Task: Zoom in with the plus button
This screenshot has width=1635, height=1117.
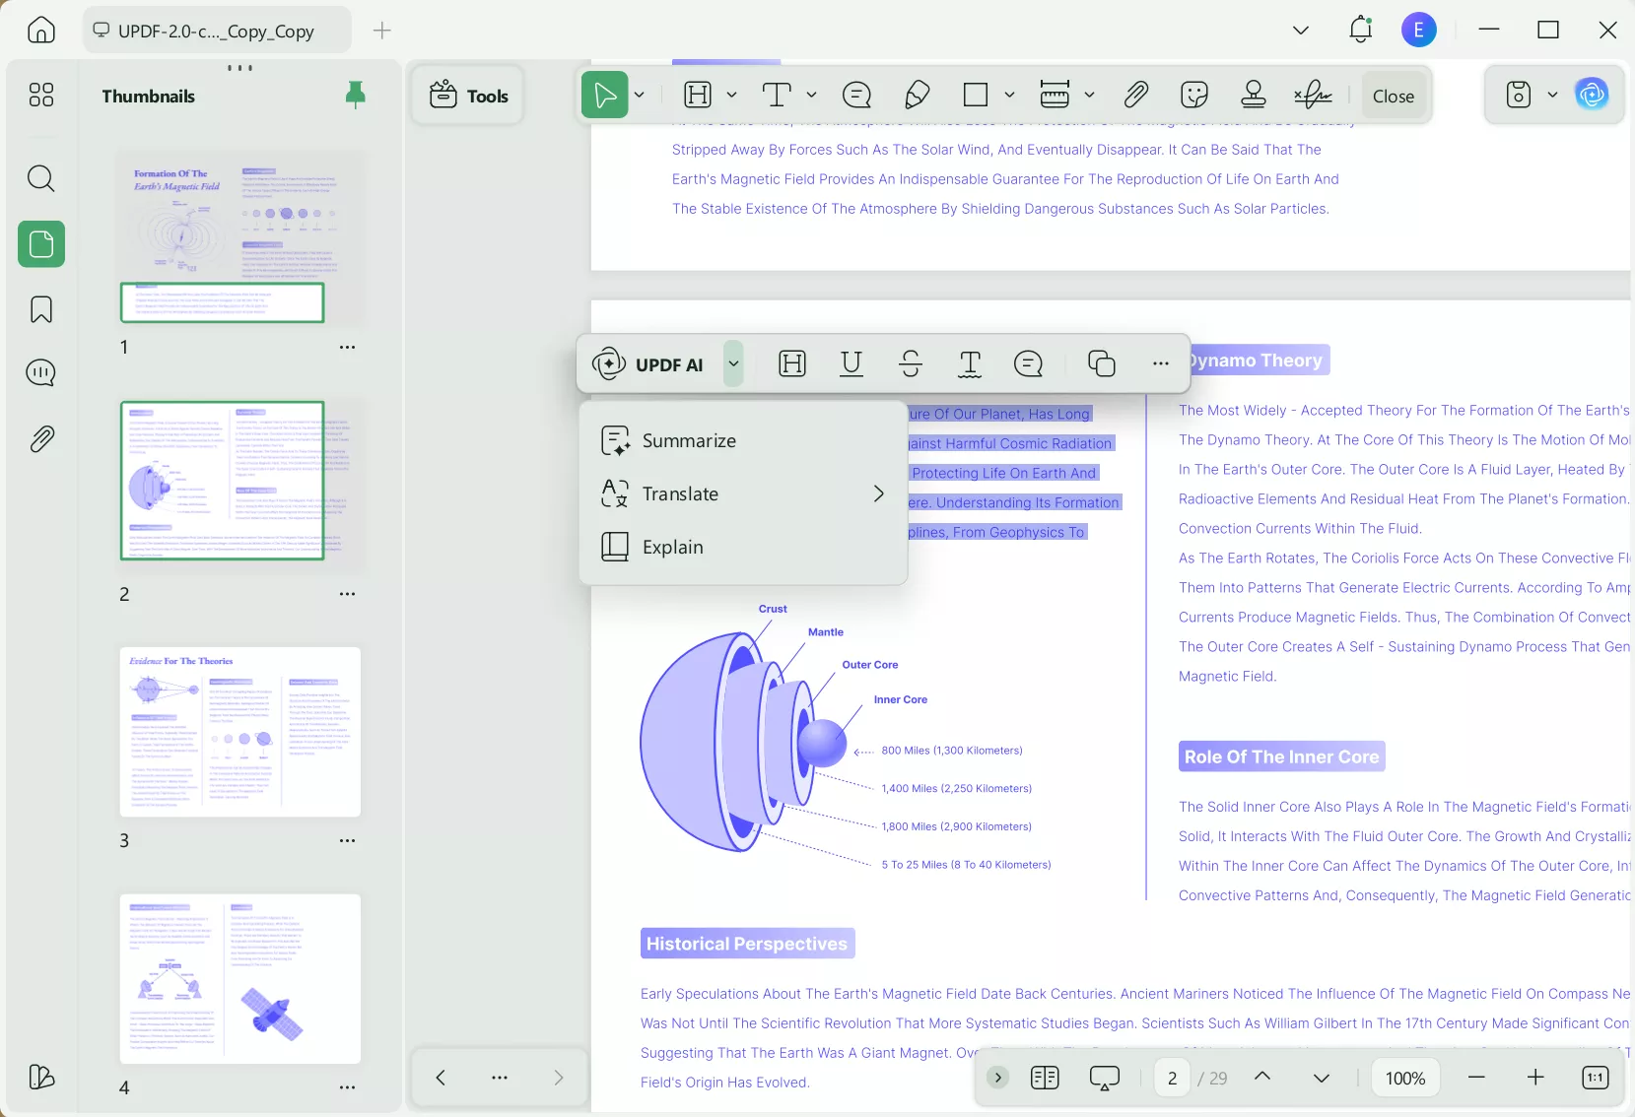Action: click(1535, 1078)
